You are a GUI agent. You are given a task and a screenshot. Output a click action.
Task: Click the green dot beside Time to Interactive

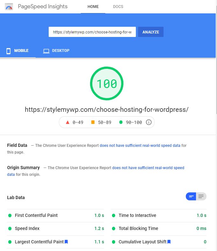tap(114, 215)
